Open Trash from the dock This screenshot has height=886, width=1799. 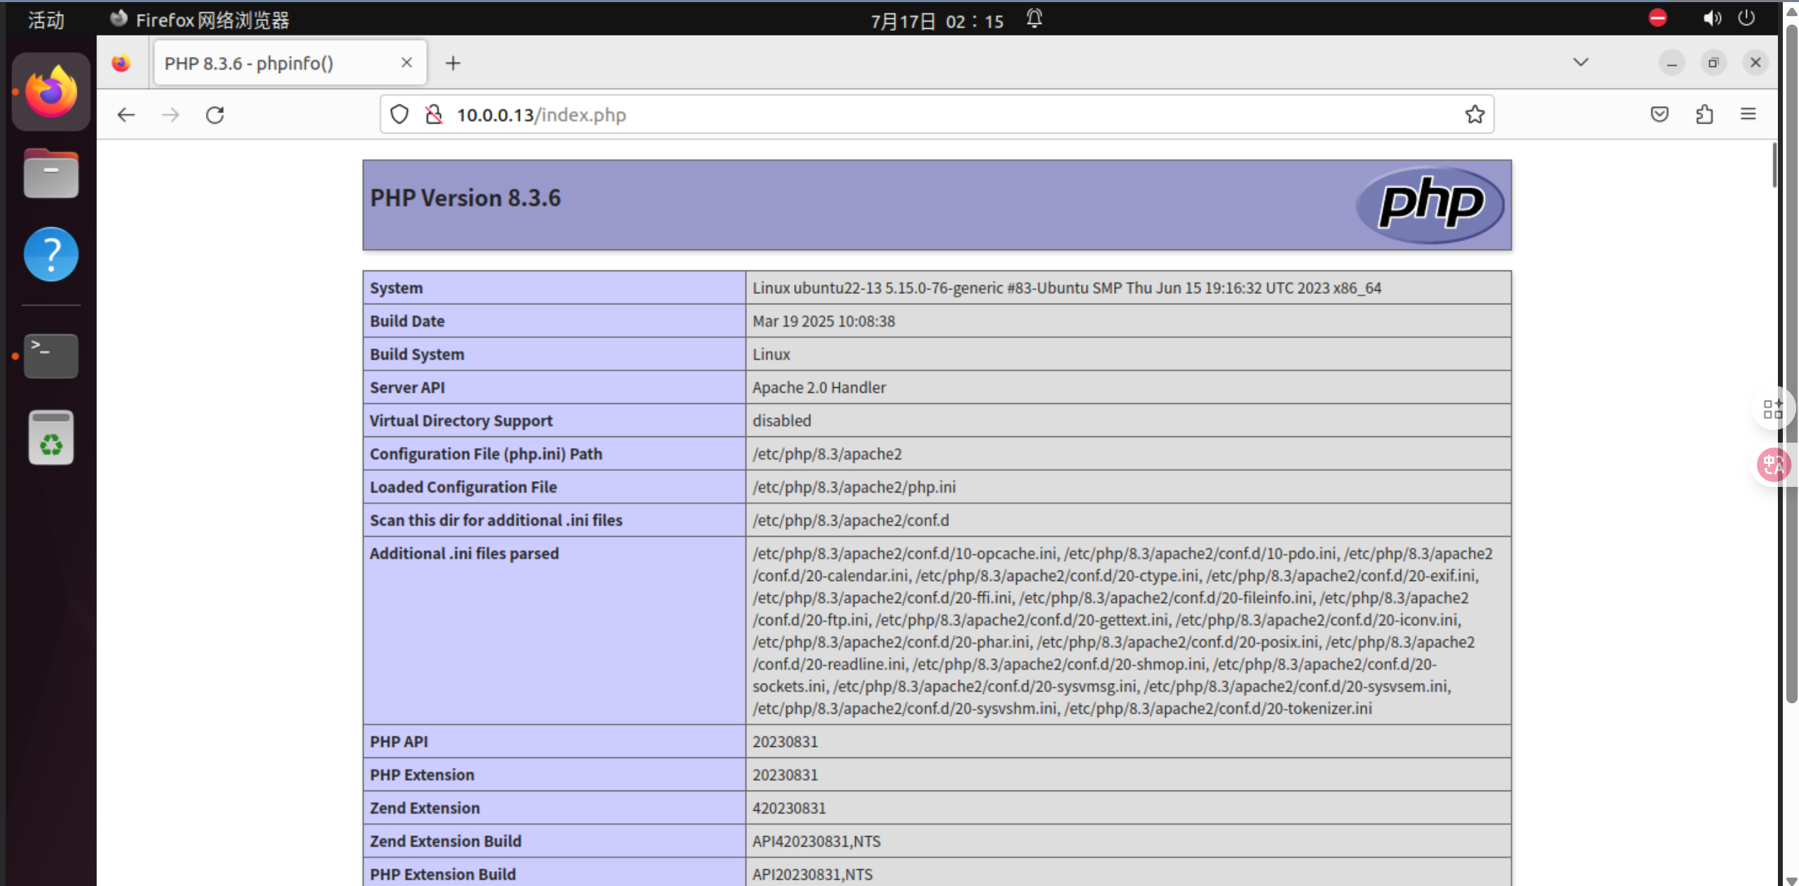51,437
